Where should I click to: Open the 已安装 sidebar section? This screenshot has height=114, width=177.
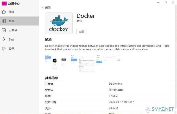20,30
